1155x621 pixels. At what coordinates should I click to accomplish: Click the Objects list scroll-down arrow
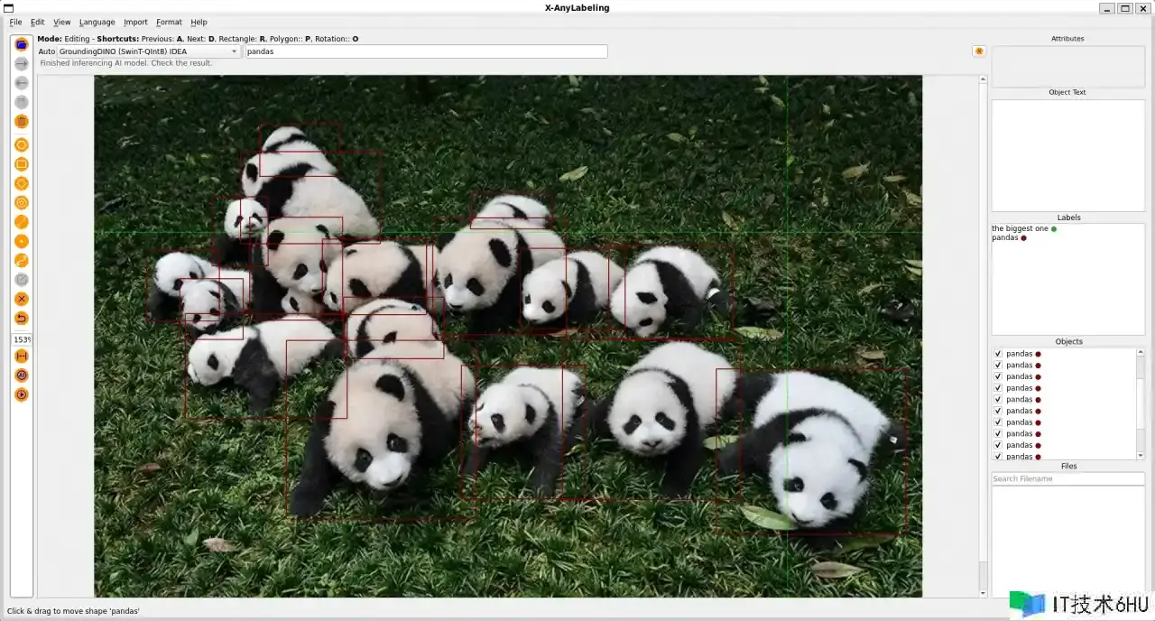(x=1141, y=456)
